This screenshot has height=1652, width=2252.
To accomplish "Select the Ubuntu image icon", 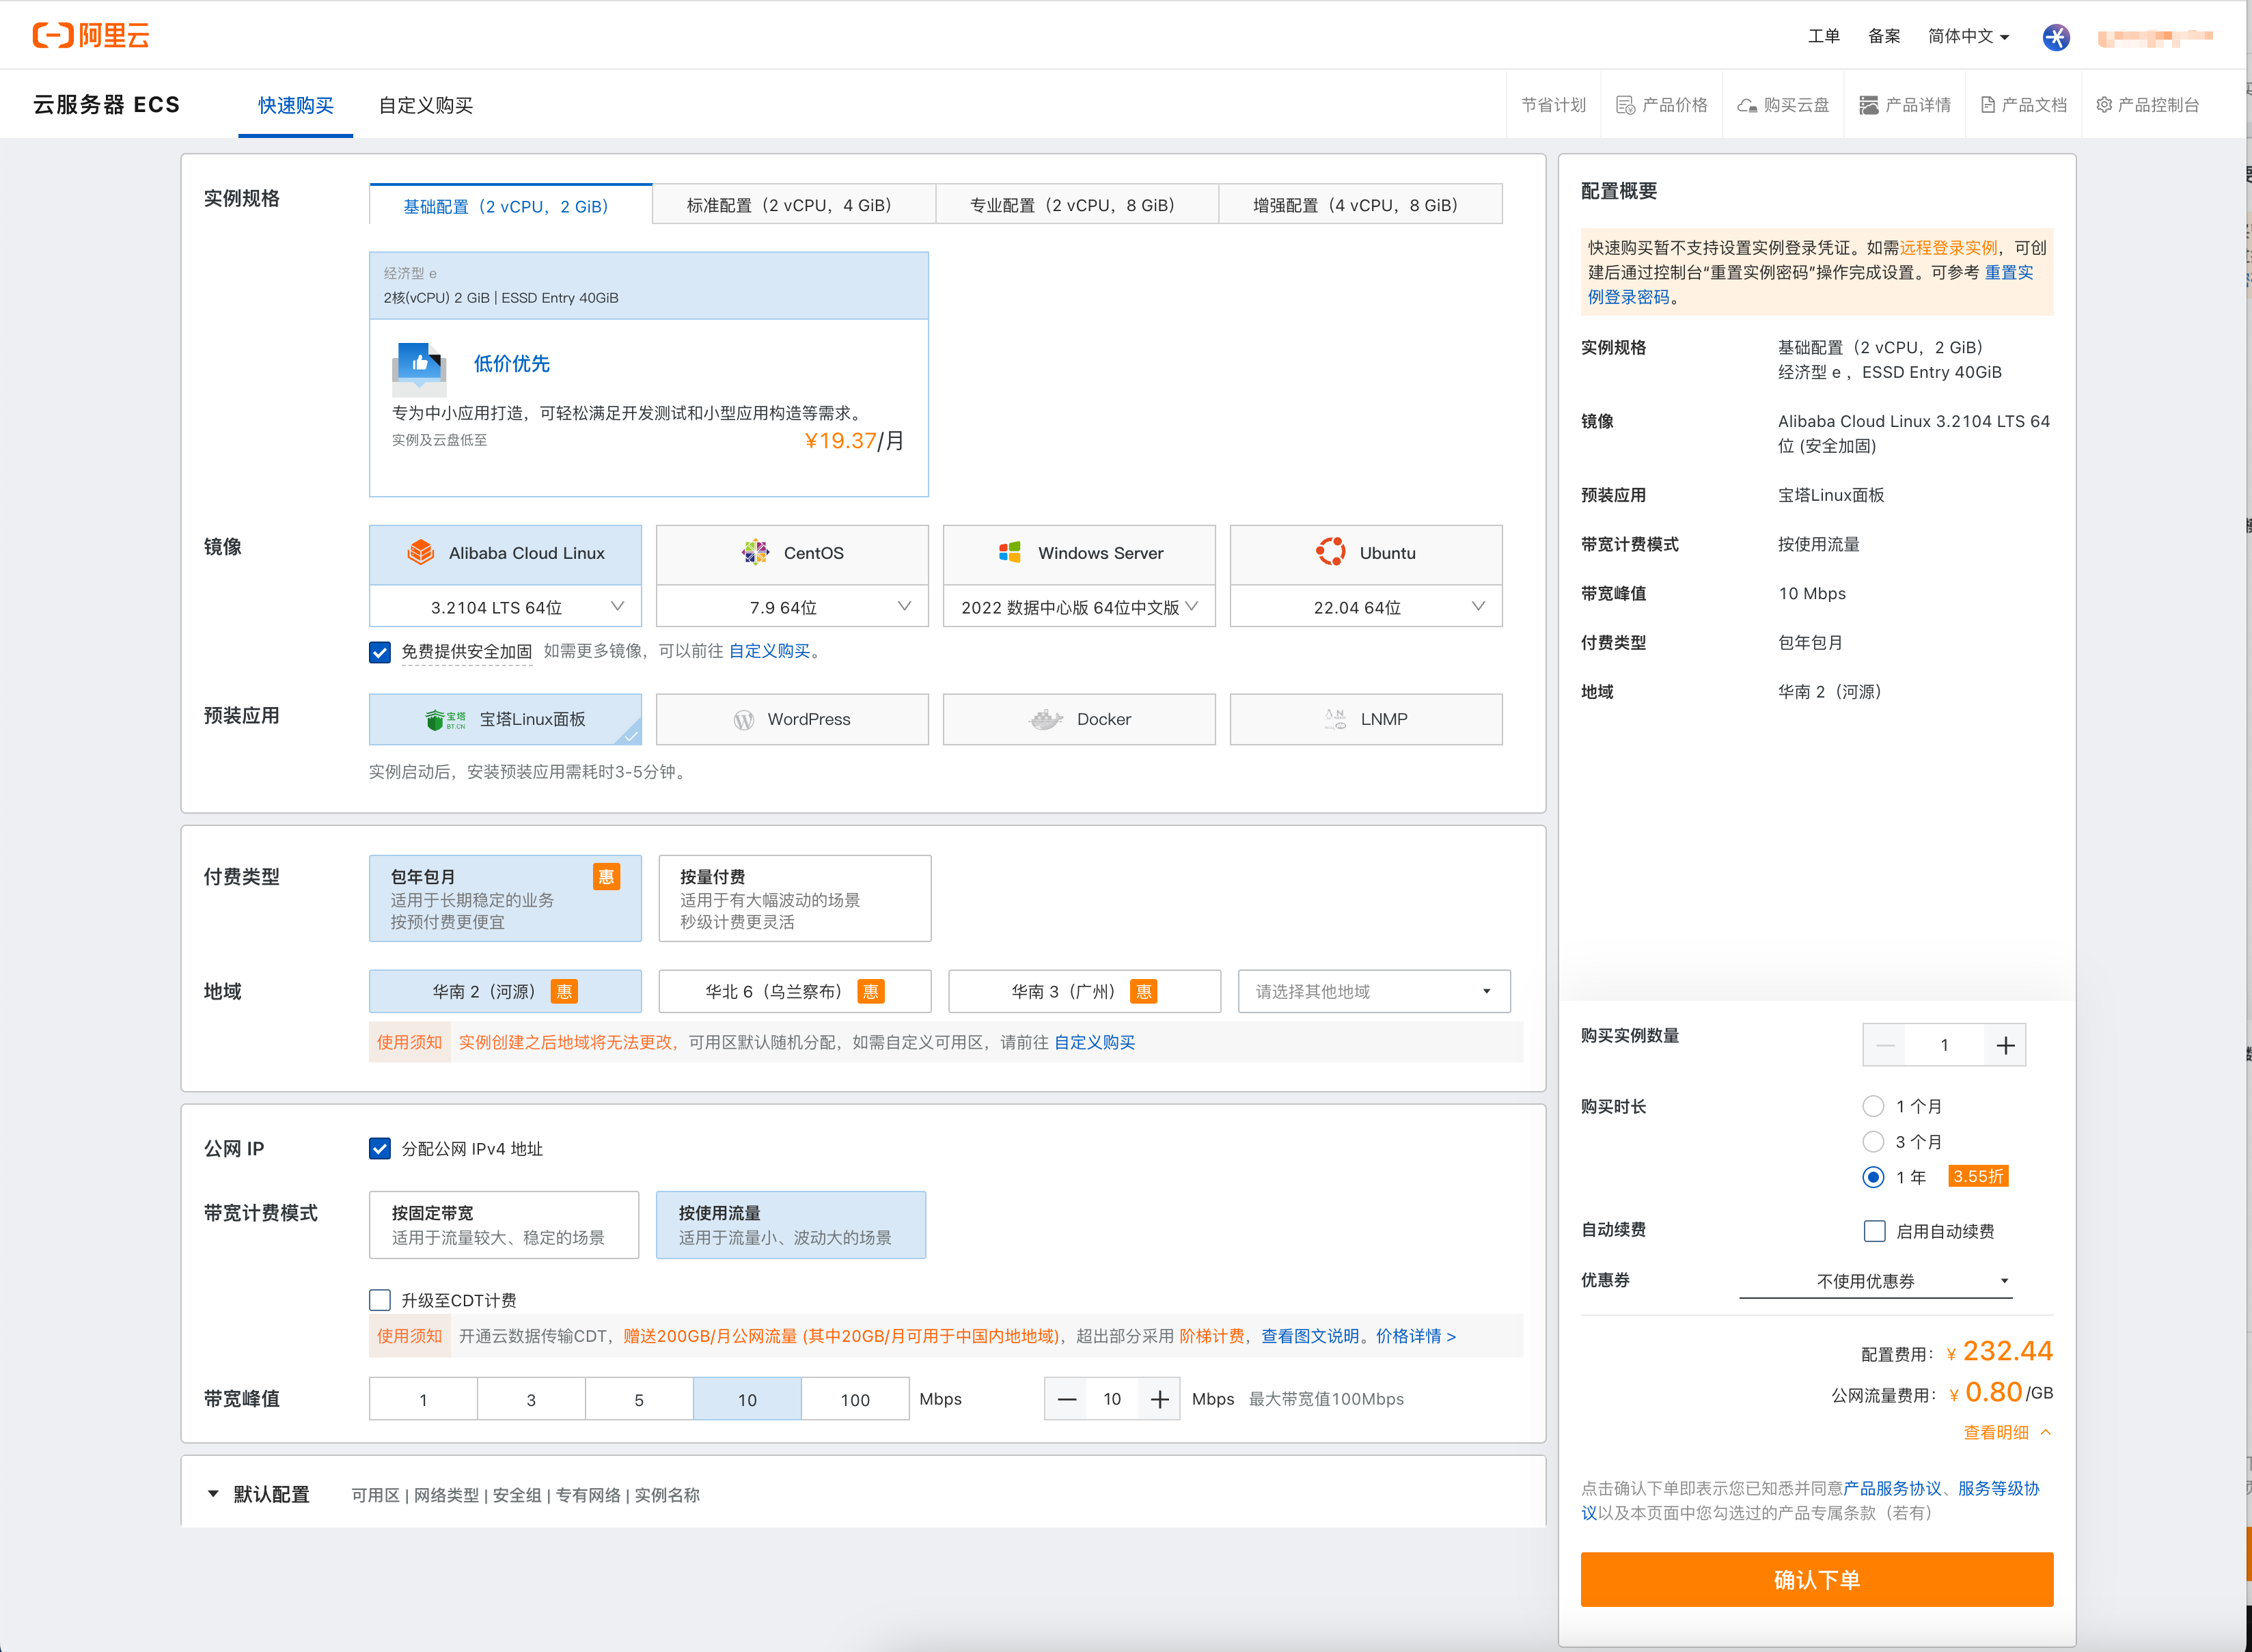I will click(1330, 552).
